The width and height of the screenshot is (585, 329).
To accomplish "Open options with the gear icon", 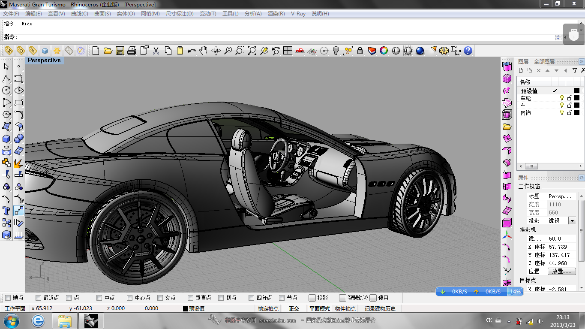I will pyautogui.click(x=444, y=51).
